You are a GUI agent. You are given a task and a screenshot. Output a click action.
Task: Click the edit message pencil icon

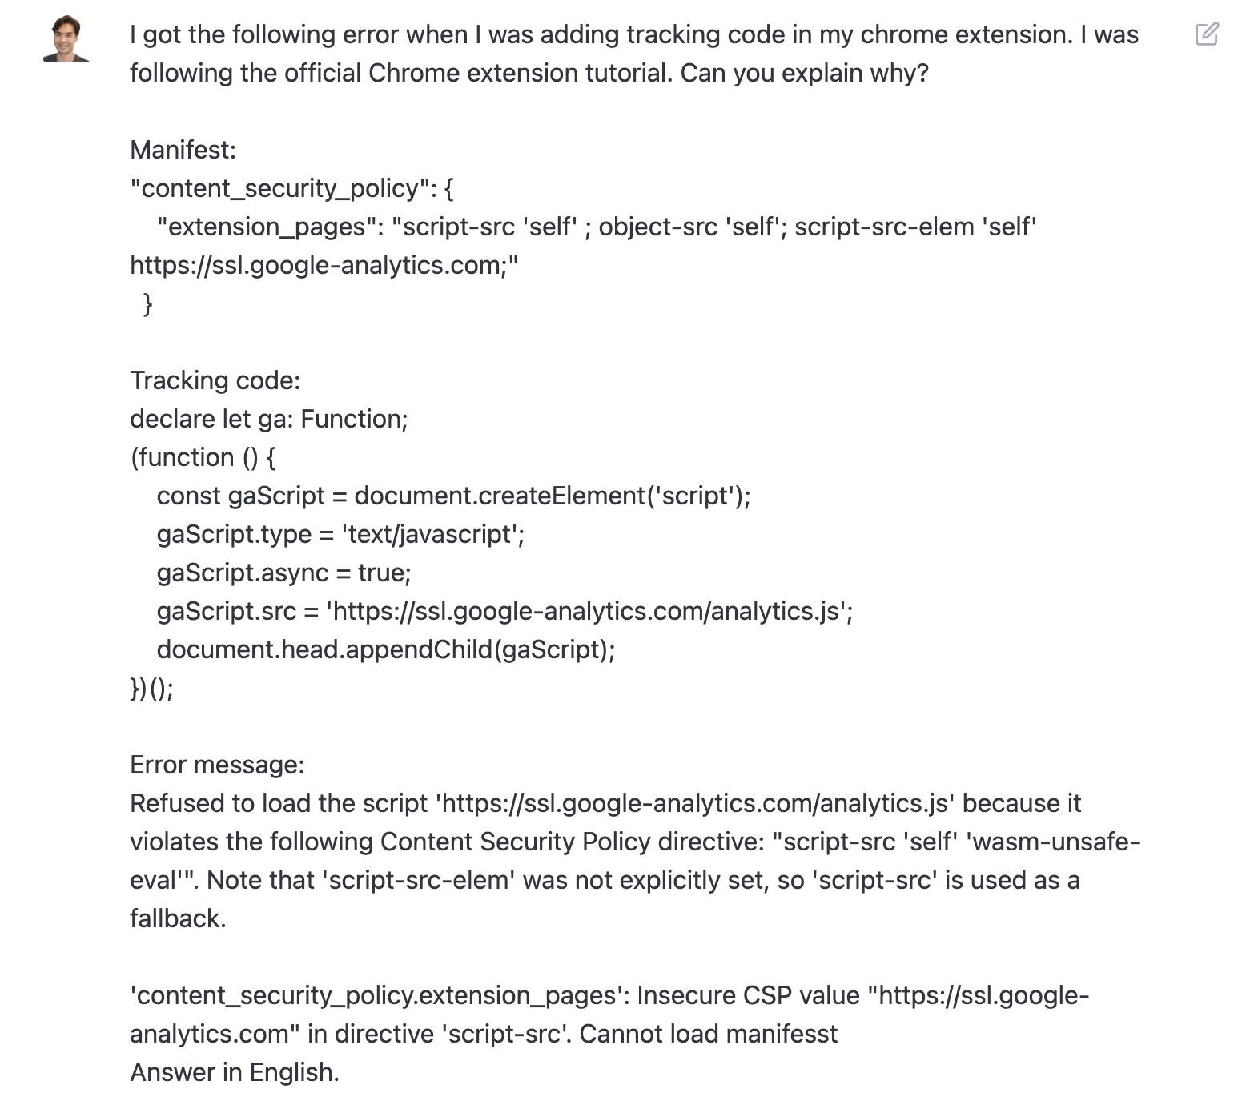click(x=1207, y=34)
